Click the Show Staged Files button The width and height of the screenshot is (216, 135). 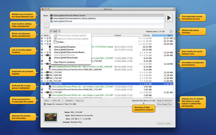pos(164,104)
